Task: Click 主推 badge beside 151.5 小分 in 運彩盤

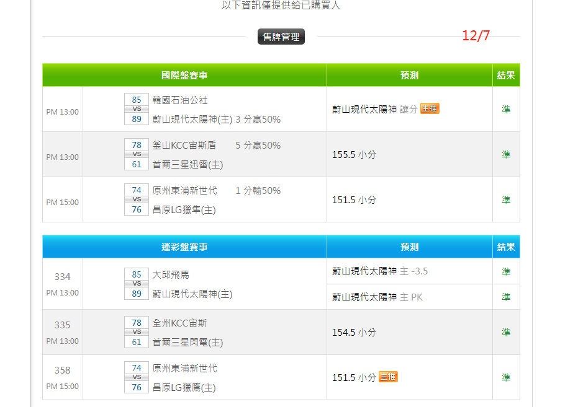Action: tap(388, 377)
